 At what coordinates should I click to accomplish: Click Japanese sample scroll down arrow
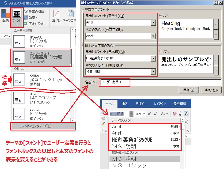[x=216, y=70]
